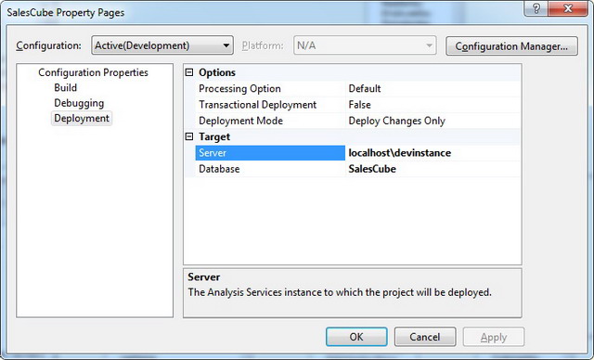This screenshot has height=360, width=594.
Task: Cancel the property pages dialog
Action: click(425, 337)
